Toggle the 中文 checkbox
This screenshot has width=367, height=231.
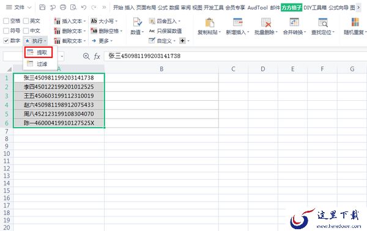coord(26,31)
